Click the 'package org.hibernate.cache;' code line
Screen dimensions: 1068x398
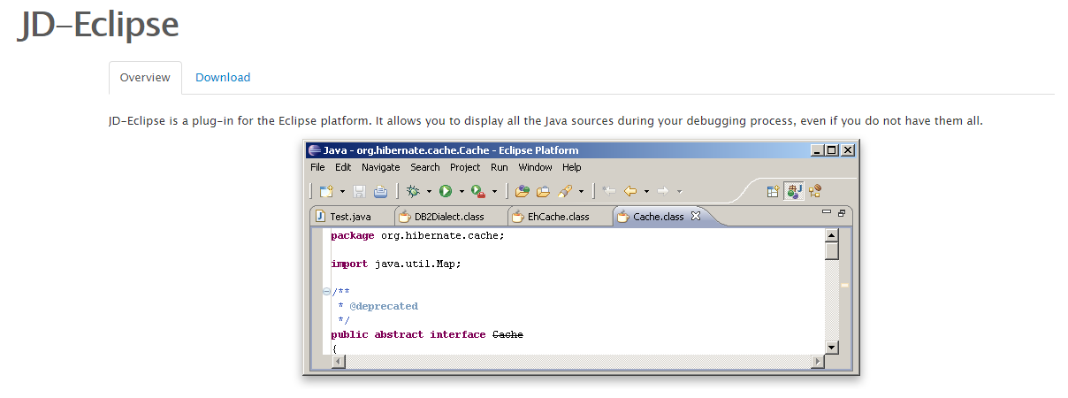[x=417, y=236]
